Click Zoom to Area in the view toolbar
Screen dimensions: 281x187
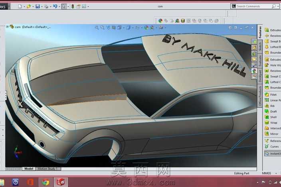pos(102,28)
